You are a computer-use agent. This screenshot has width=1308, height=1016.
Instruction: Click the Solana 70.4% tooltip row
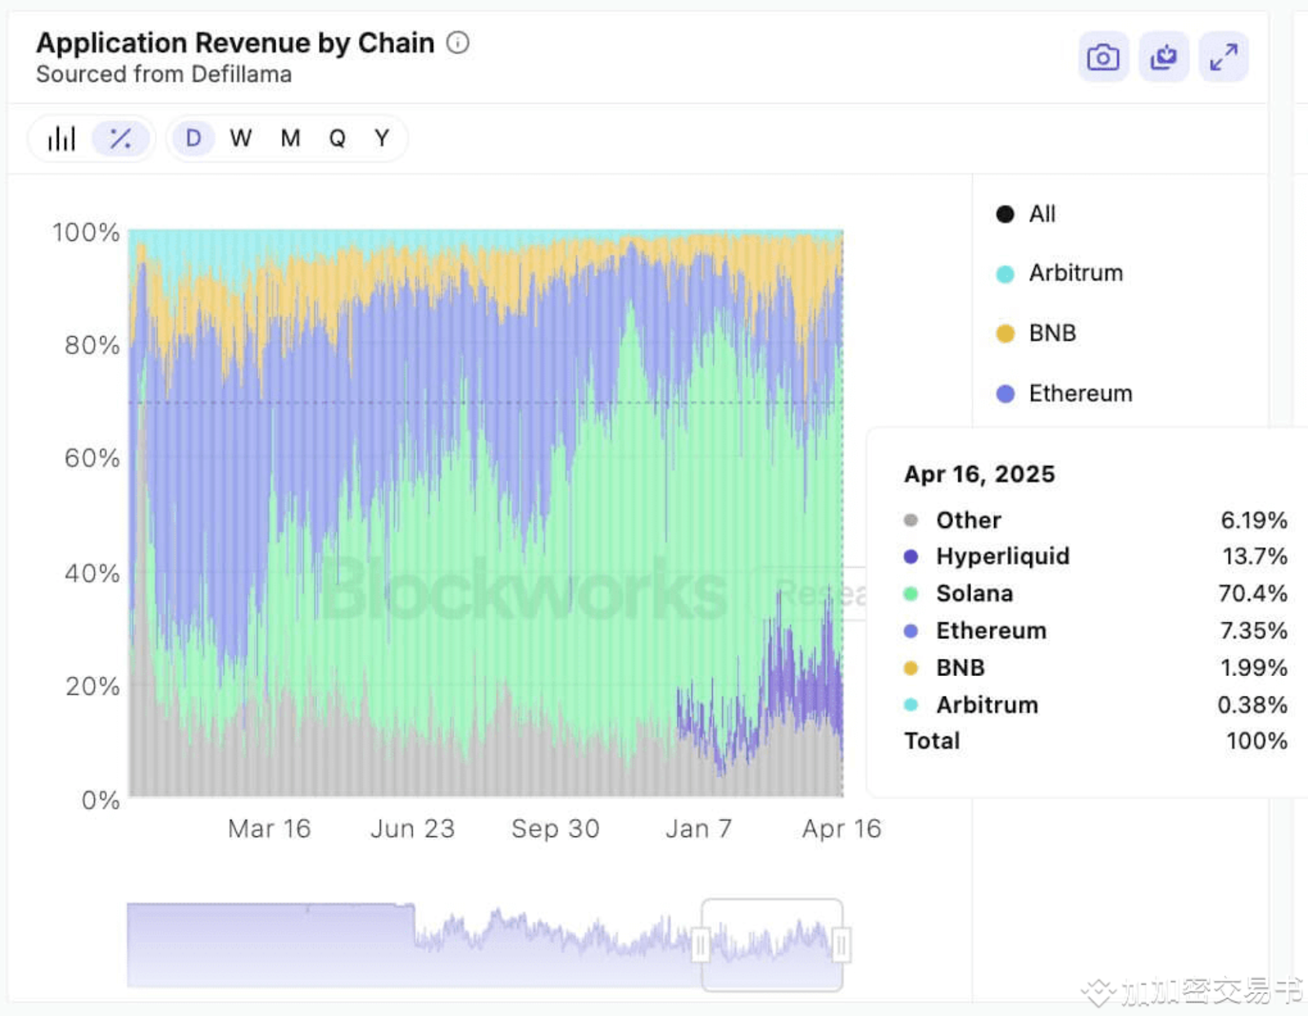tap(1095, 593)
